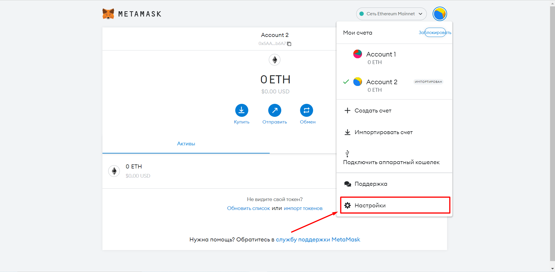Switch to the Активы tab
Viewport: 555px width, 272px height.
point(186,144)
